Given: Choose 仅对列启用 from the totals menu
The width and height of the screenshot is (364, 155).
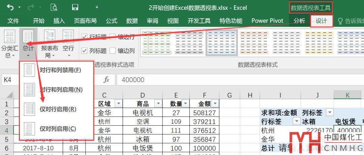Looking at the screenshot, I should pos(57,129).
